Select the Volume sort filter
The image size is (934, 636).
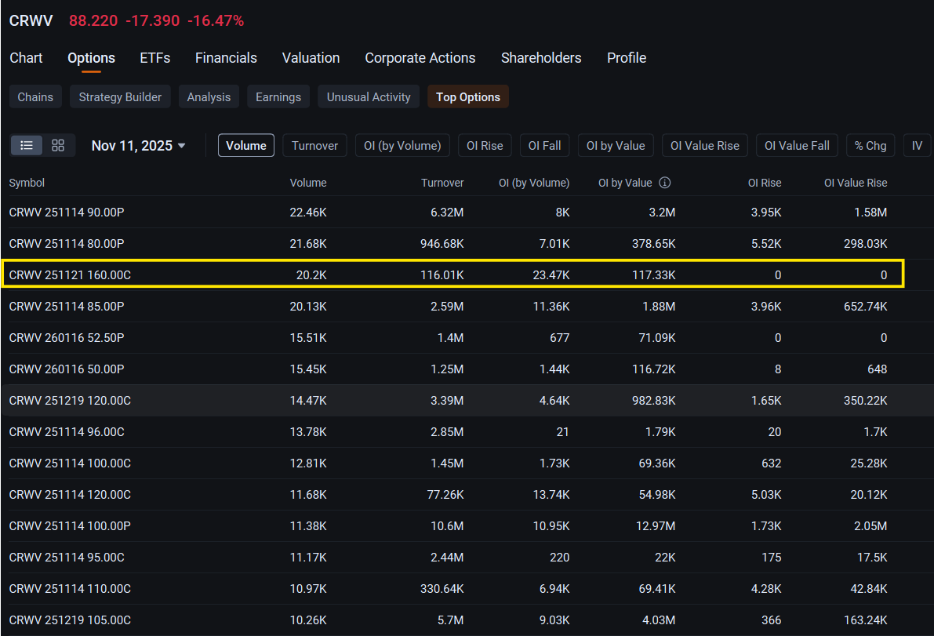click(246, 145)
